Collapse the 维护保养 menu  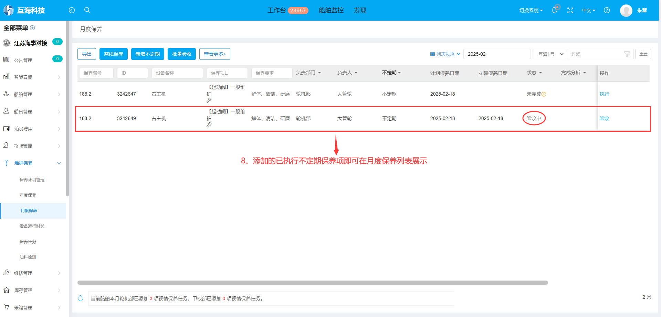(59, 163)
